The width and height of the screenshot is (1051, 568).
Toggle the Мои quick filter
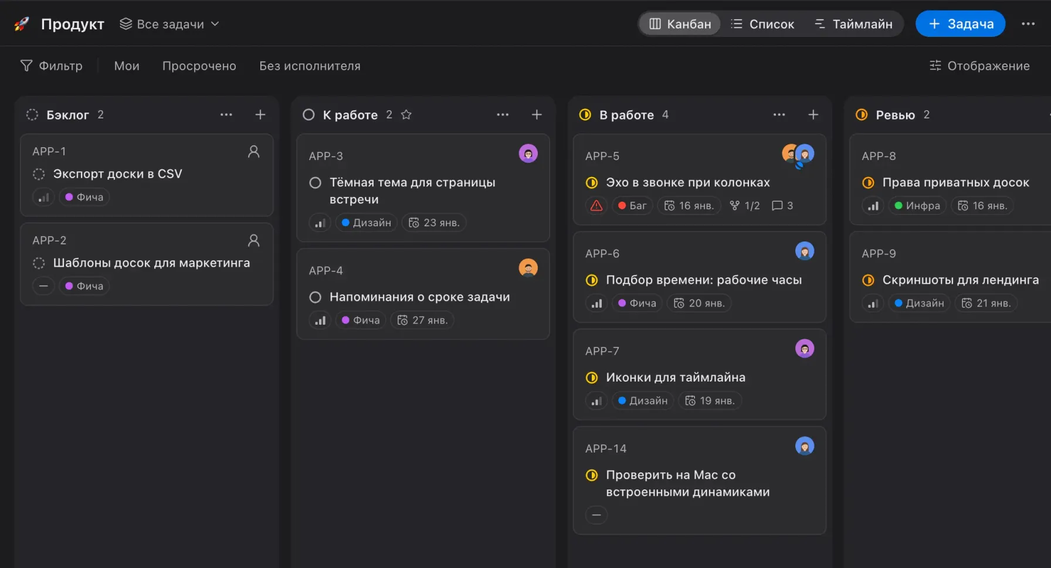coord(127,66)
